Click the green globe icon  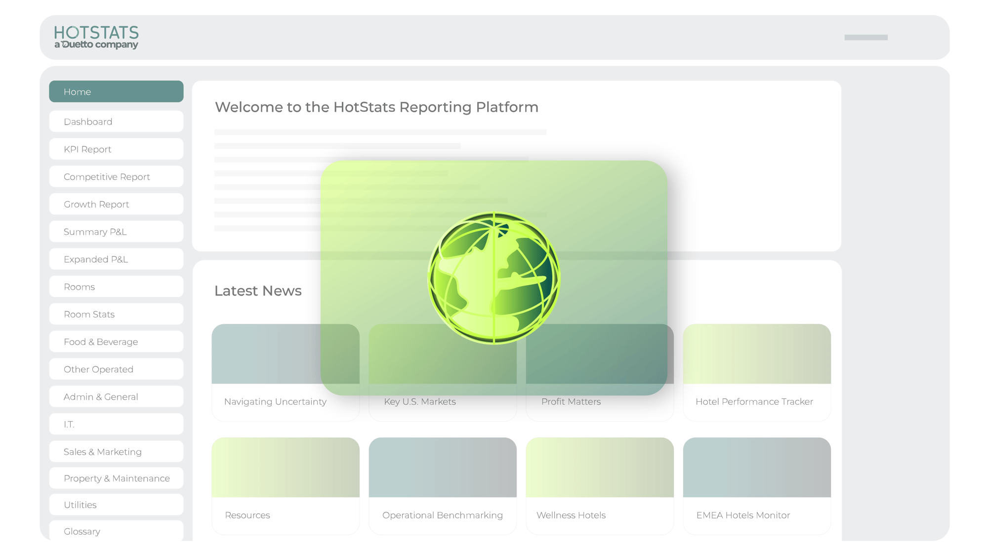coord(494,278)
